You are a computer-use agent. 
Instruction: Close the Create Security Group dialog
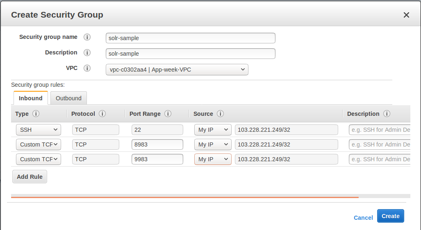[406, 15]
